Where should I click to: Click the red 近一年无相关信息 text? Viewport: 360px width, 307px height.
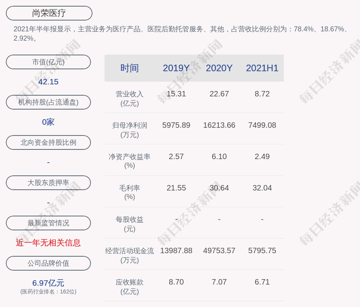pos(48,243)
